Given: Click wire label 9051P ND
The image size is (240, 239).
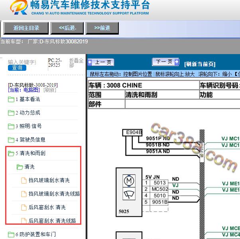Looking at the screenshot, I should click(x=158, y=138).
